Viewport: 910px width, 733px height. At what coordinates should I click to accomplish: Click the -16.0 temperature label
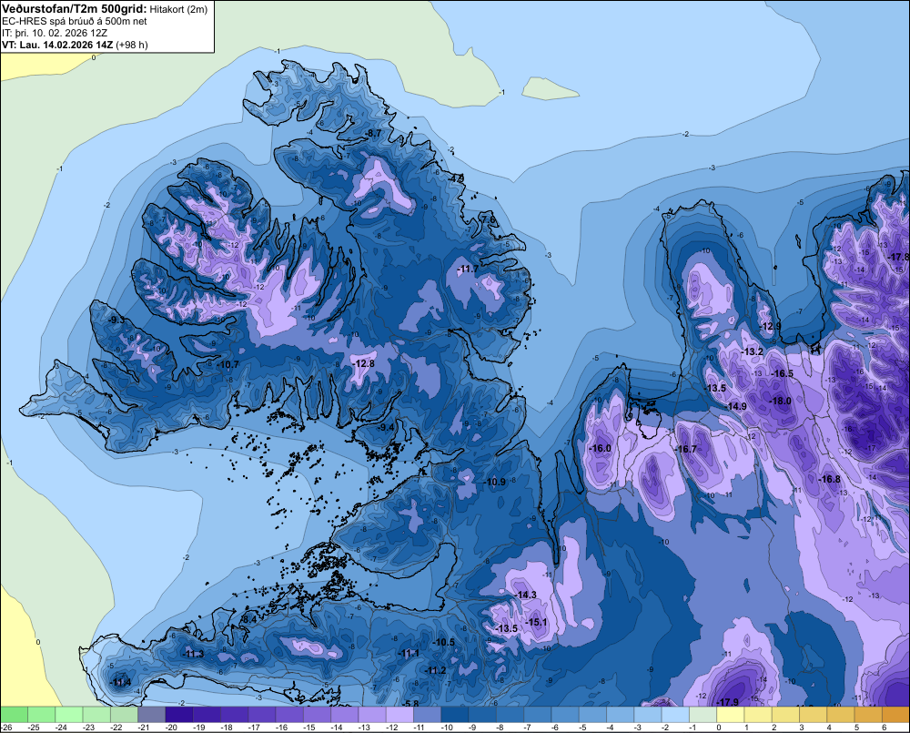tap(600, 448)
